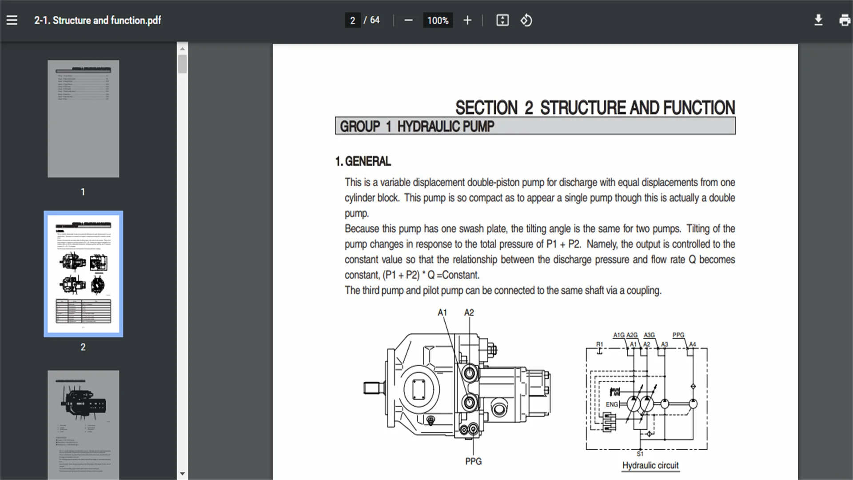Click the 1. GENERAL heading
This screenshot has width=853, height=480.
pos(363,161)
